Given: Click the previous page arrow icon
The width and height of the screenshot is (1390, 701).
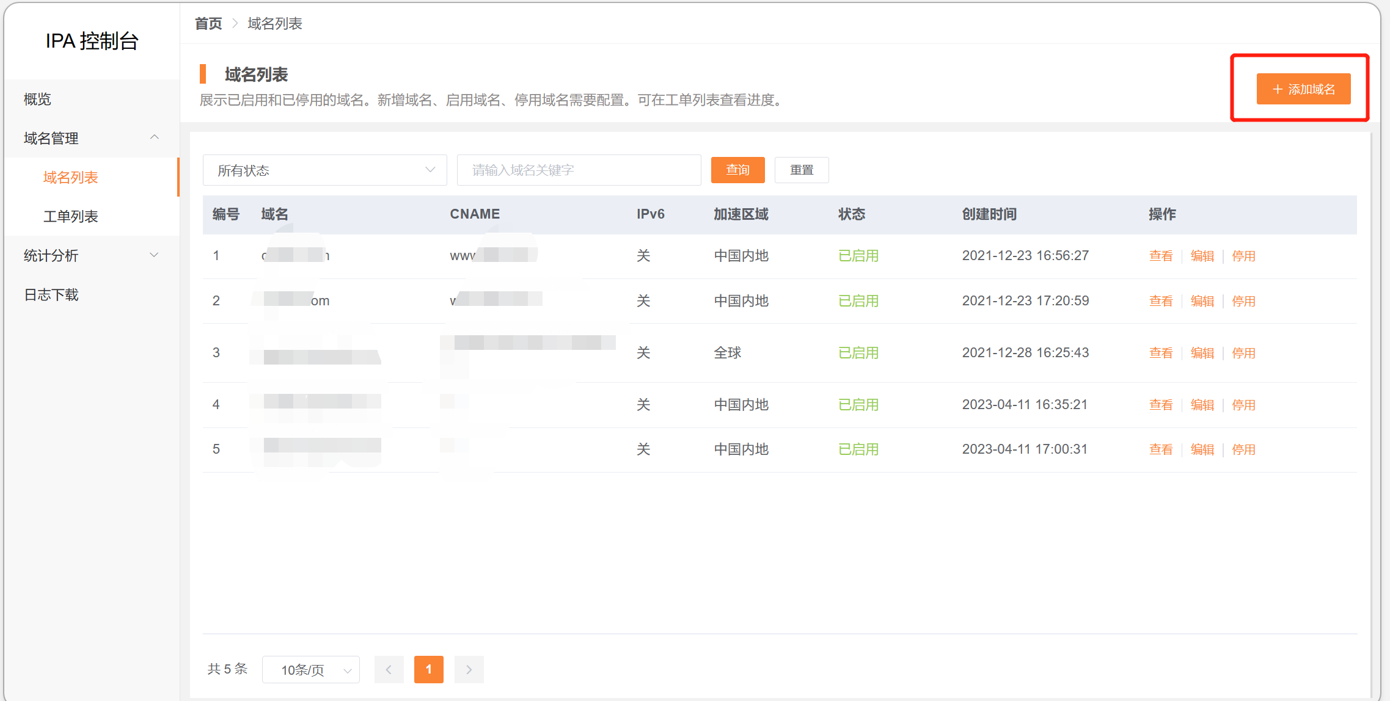Looking at the screenshot, I should (389, 669).
